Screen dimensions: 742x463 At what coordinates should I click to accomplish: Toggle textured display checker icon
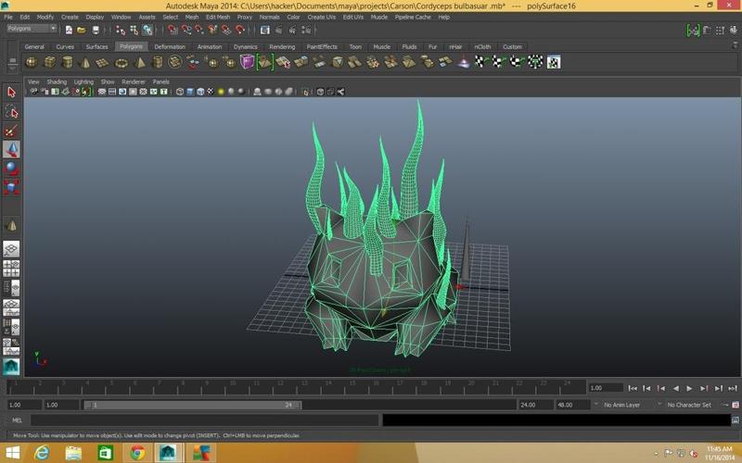[x=211, y=92]
